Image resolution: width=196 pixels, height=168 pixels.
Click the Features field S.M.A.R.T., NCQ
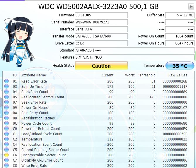(x=135, y=57)
